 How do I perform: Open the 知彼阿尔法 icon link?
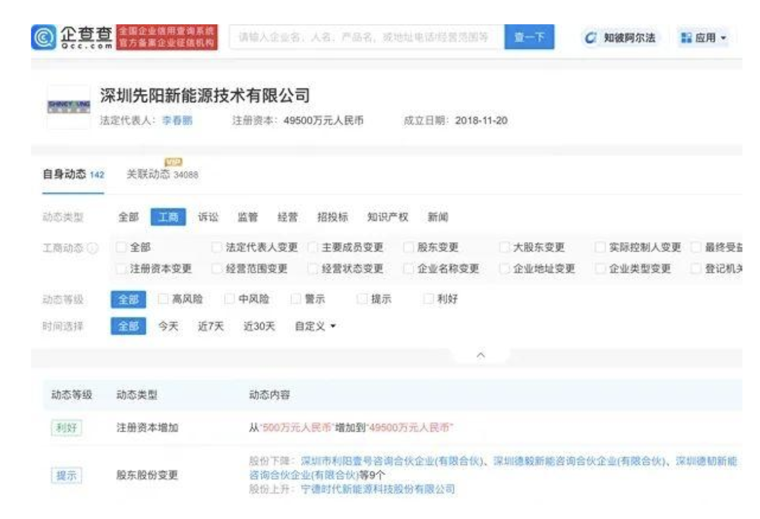[x=591, y=38]
